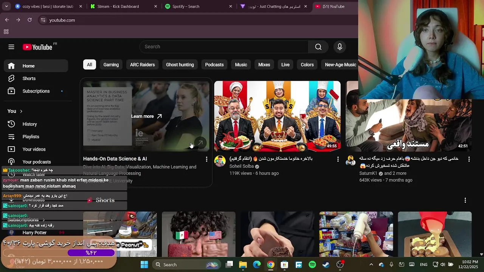This screenshot has width=484, height=272.
Task: Open Hands-On Data Science & AI title
Action: (115, 159)
